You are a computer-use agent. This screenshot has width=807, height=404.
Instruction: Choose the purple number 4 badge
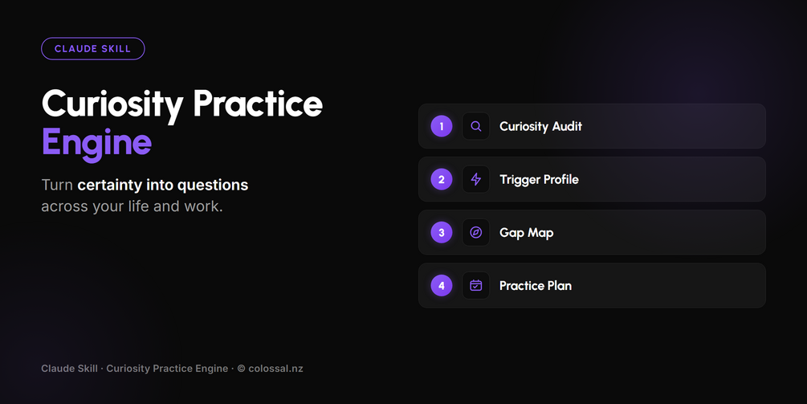pyautogui.click(x=442, y=285)
